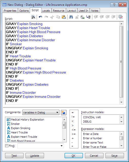
Task: Tick the Find checkbox
Action: pos(7,146)
